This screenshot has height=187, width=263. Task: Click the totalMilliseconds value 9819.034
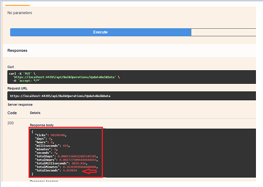click(79, 163)
